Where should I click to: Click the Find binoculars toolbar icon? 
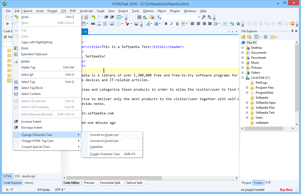click(139, 17)
